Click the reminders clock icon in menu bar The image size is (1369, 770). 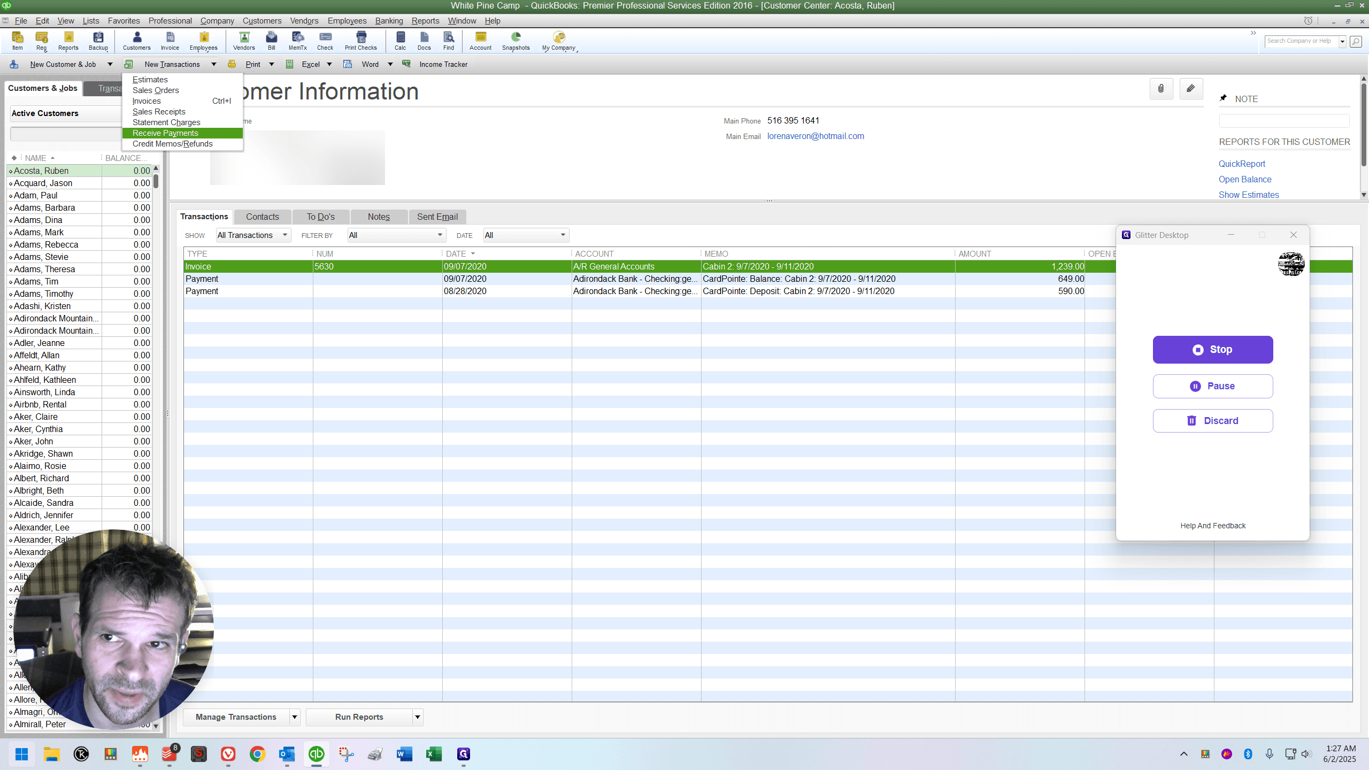[1308, 21]
